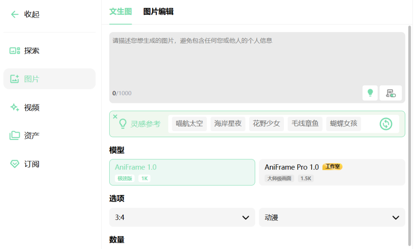Click the 灵感参考 label

145,124
